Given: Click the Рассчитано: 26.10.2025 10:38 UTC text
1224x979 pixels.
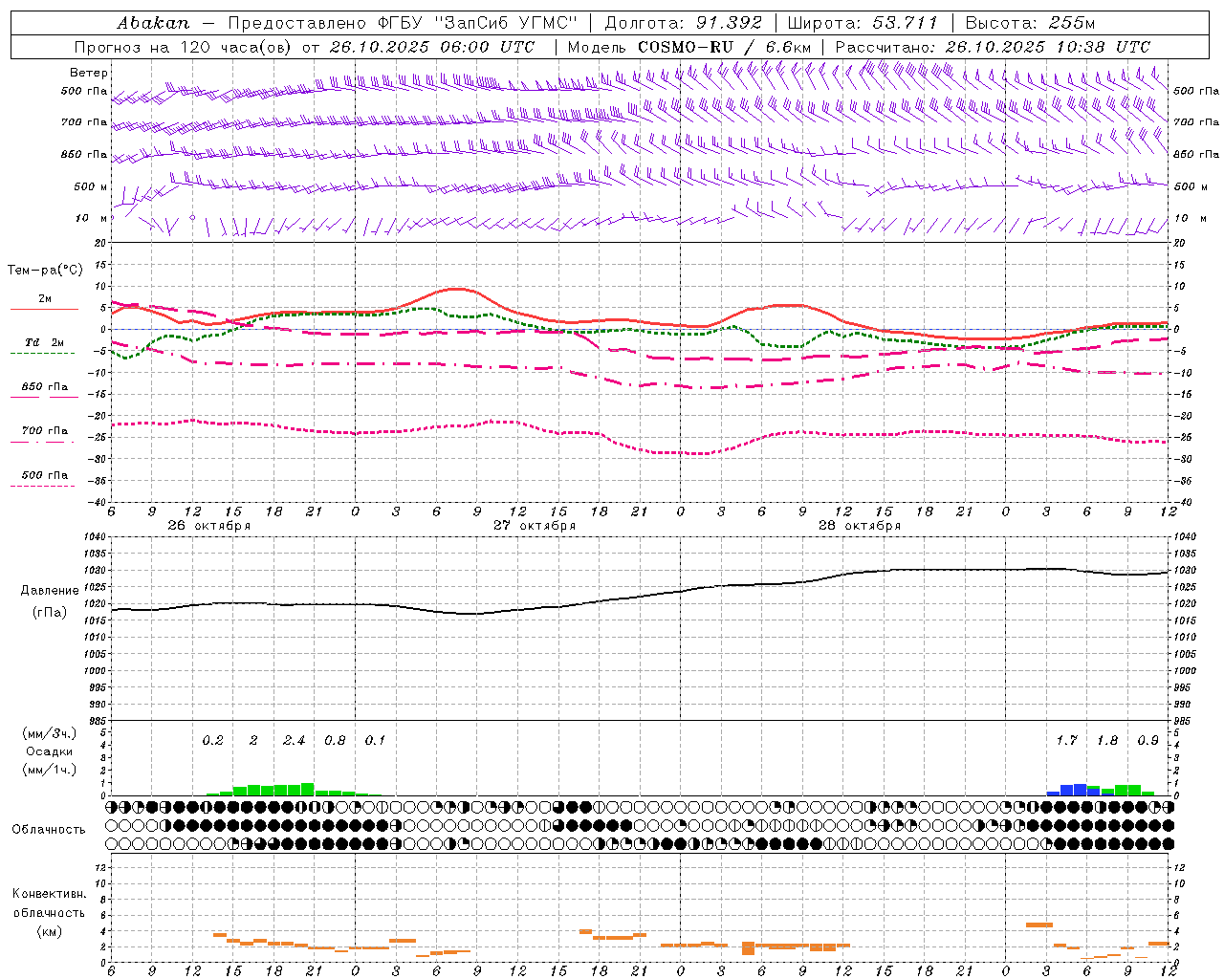Looking at the screenshot, I should pos(993,47).
